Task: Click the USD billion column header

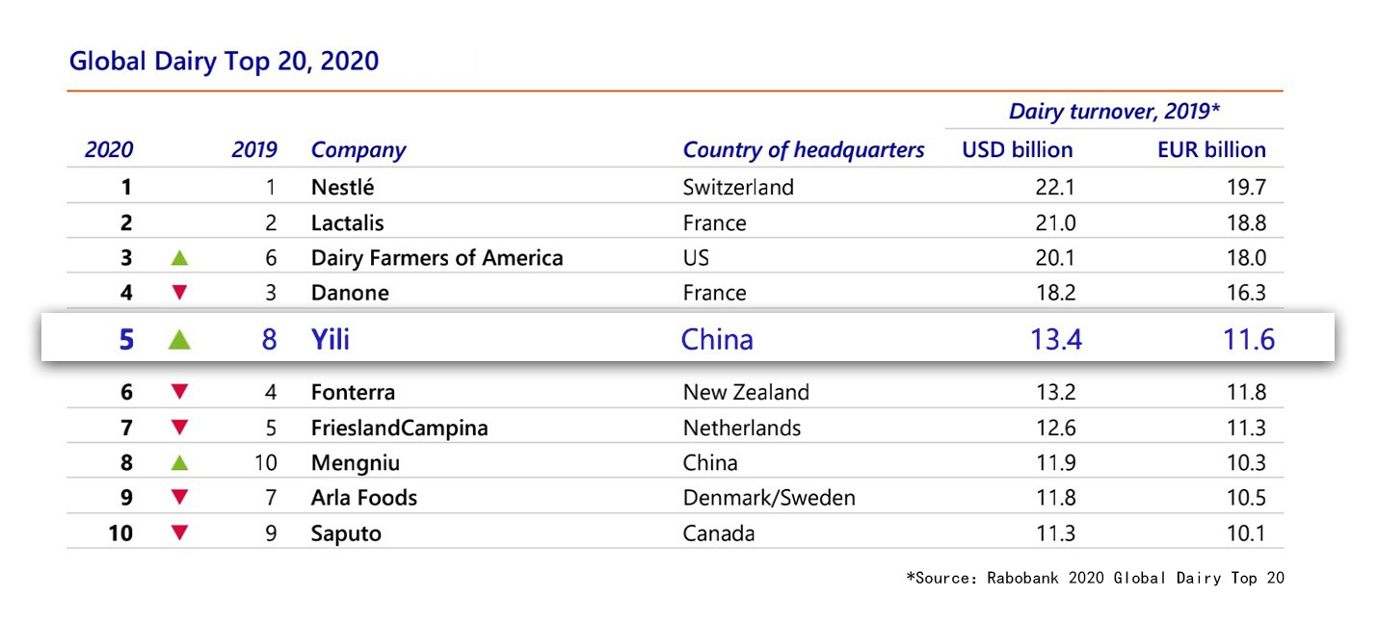Action: 1017,150
